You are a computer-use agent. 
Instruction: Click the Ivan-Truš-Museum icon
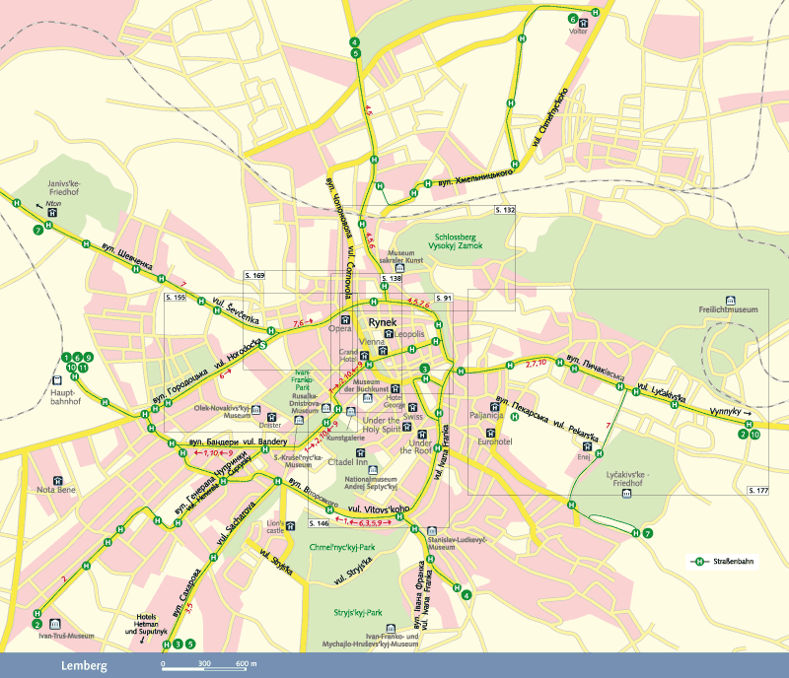point(55,625)
